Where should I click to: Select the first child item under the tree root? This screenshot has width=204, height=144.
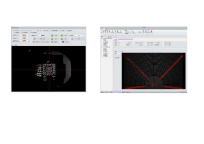coord(105,40)
